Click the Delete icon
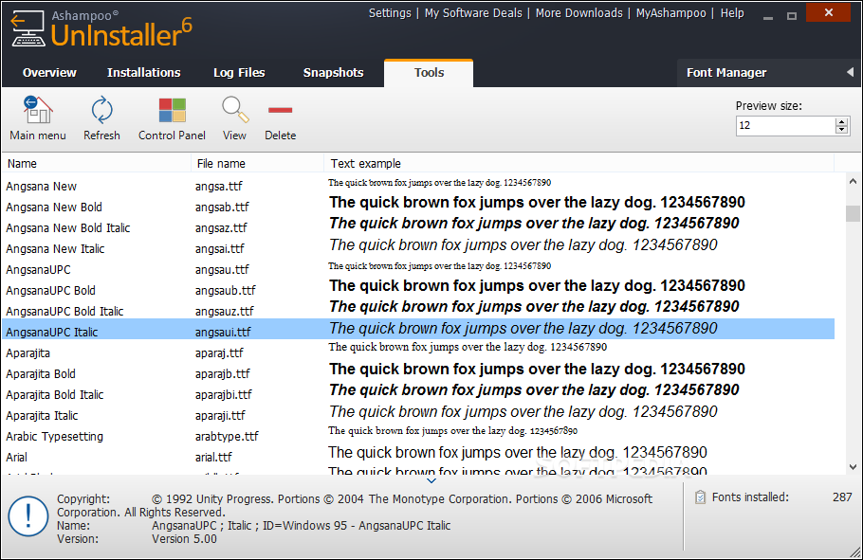Image resolution: width=863 pixels, height=560 pixels. [280, 110]
